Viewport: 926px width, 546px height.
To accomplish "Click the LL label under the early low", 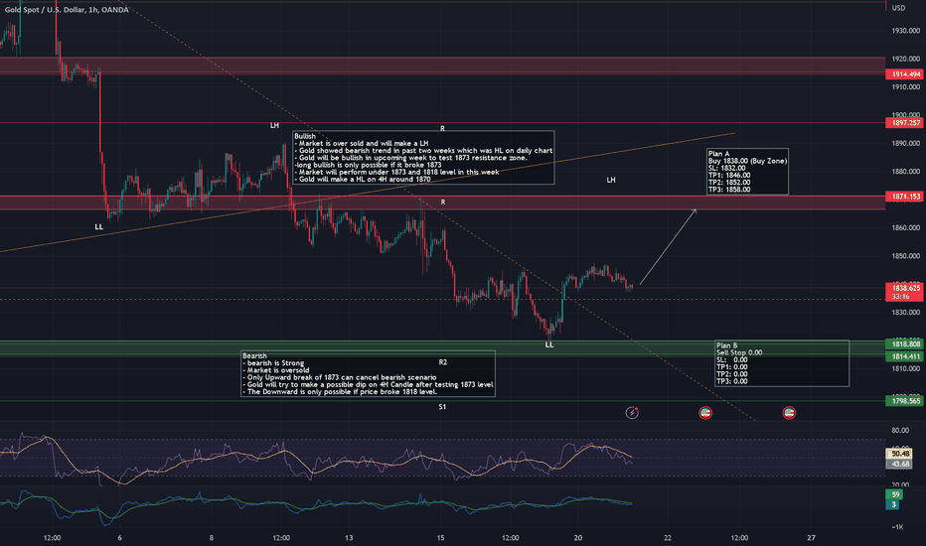I will [x=99, y=226].
